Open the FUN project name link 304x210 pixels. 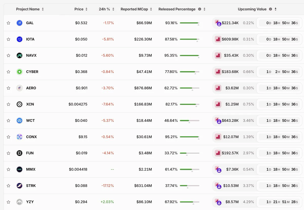(x=30, y=153)
